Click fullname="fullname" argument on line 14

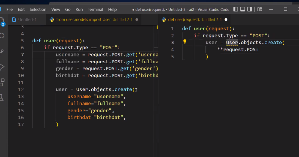(95, 104)
